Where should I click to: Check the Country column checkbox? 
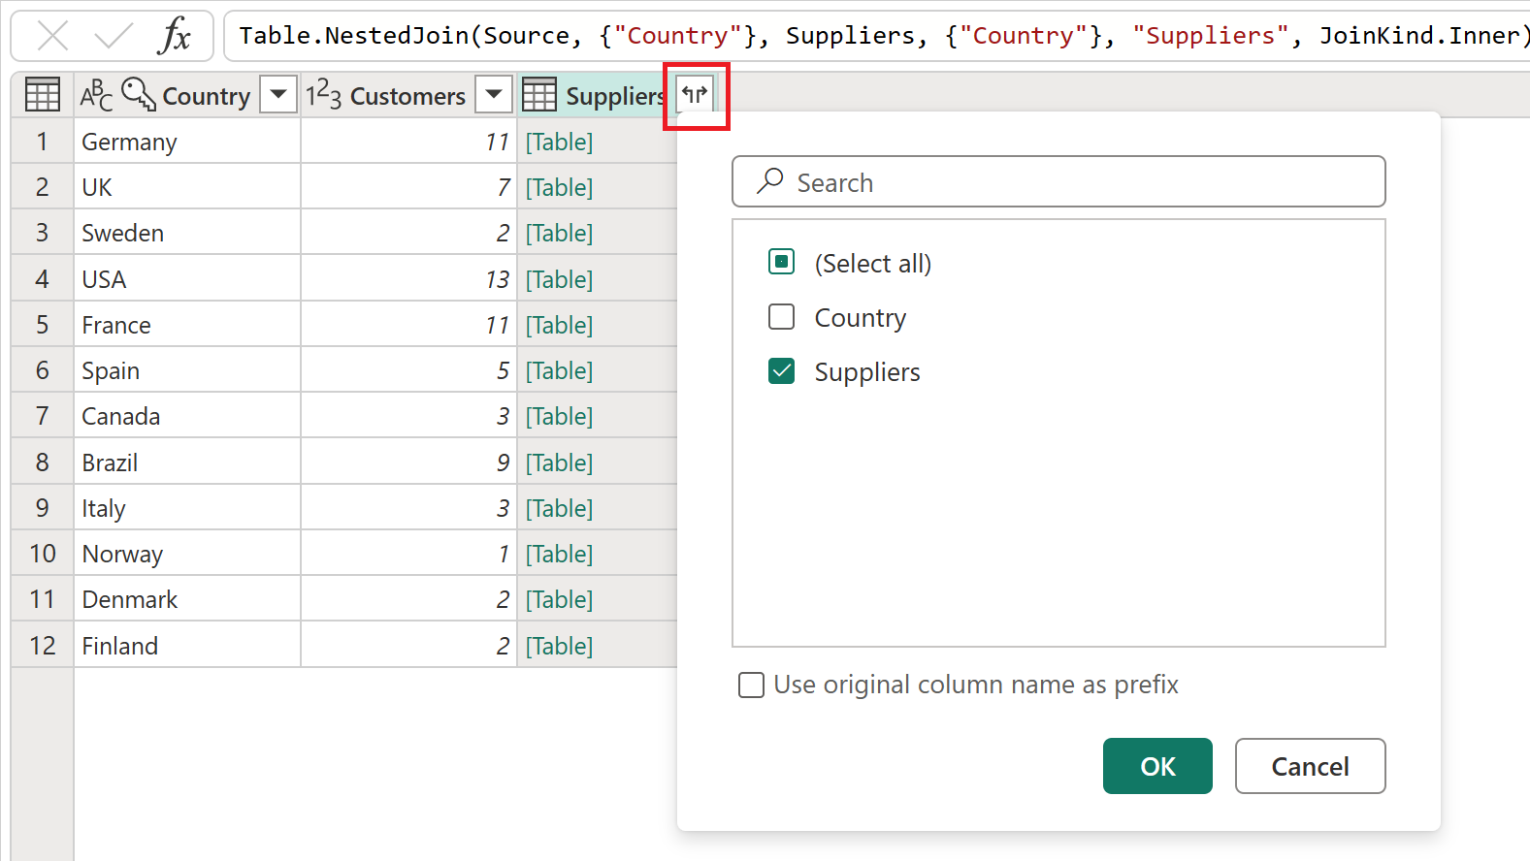point(781,317)
